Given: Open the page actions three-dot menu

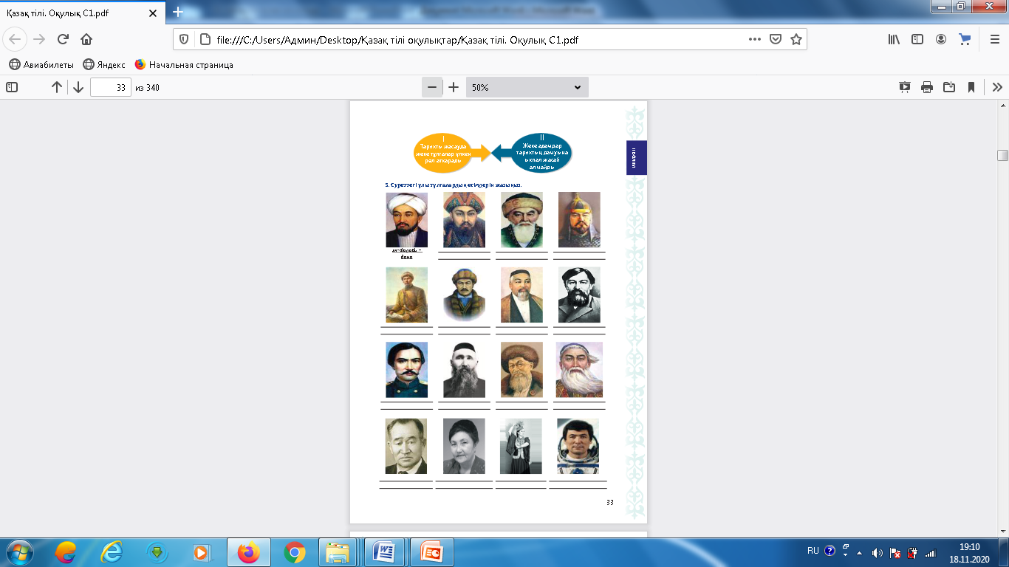Looking at the screenshot, I should coord(755,39).
